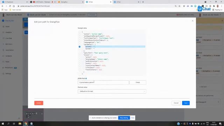Click the address bar URL
Viewport: 224px width, 126px height.
[35, 6]
